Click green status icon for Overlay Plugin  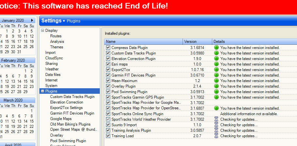tap(216, 86)
